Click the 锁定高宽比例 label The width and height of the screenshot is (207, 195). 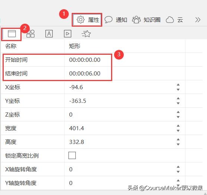[x=22, y=155]
